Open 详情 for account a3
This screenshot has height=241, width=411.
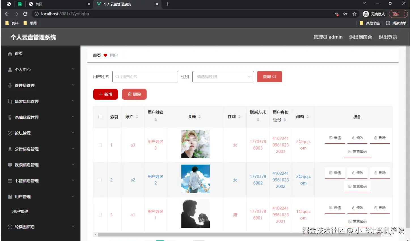[335, 138]
